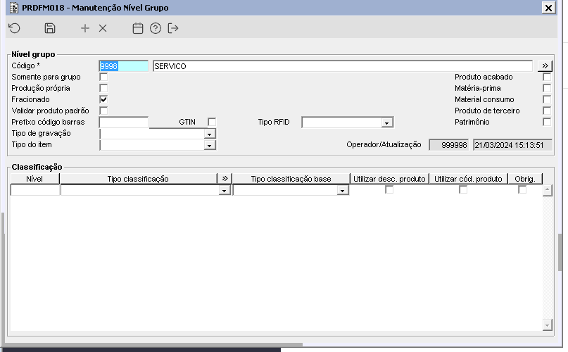Viewport: 568px width, 352px height.
Task: Click the Utilizar cód. produto column header
Action: 468,179
